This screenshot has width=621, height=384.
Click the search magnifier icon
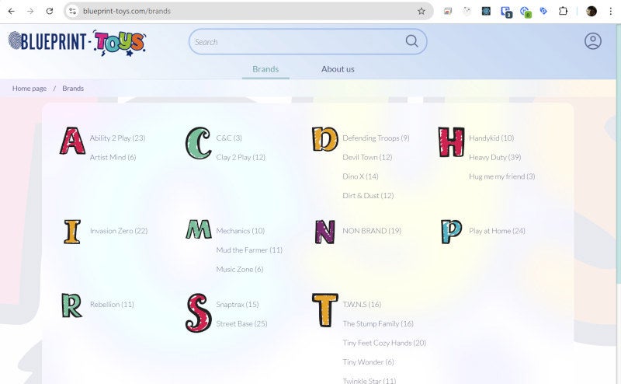(x=412, y=41)
